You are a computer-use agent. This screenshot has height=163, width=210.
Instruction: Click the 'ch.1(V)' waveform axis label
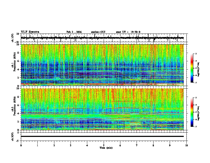coord(13,38)
